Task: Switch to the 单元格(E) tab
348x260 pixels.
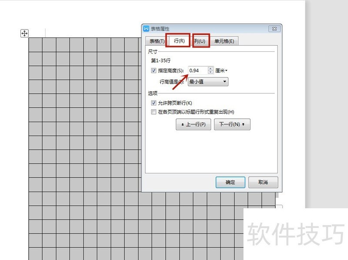Action: [x=224, y=41]
